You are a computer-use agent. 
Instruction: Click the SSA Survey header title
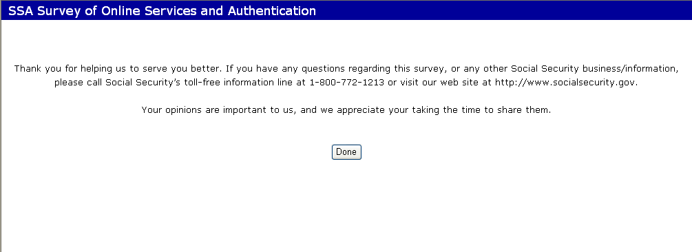162,11
